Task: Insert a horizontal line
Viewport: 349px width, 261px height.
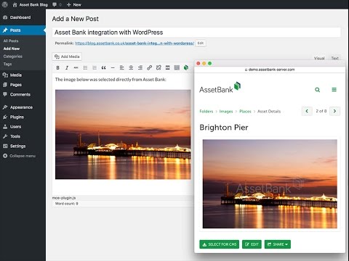Action: [x=113, y=68]
